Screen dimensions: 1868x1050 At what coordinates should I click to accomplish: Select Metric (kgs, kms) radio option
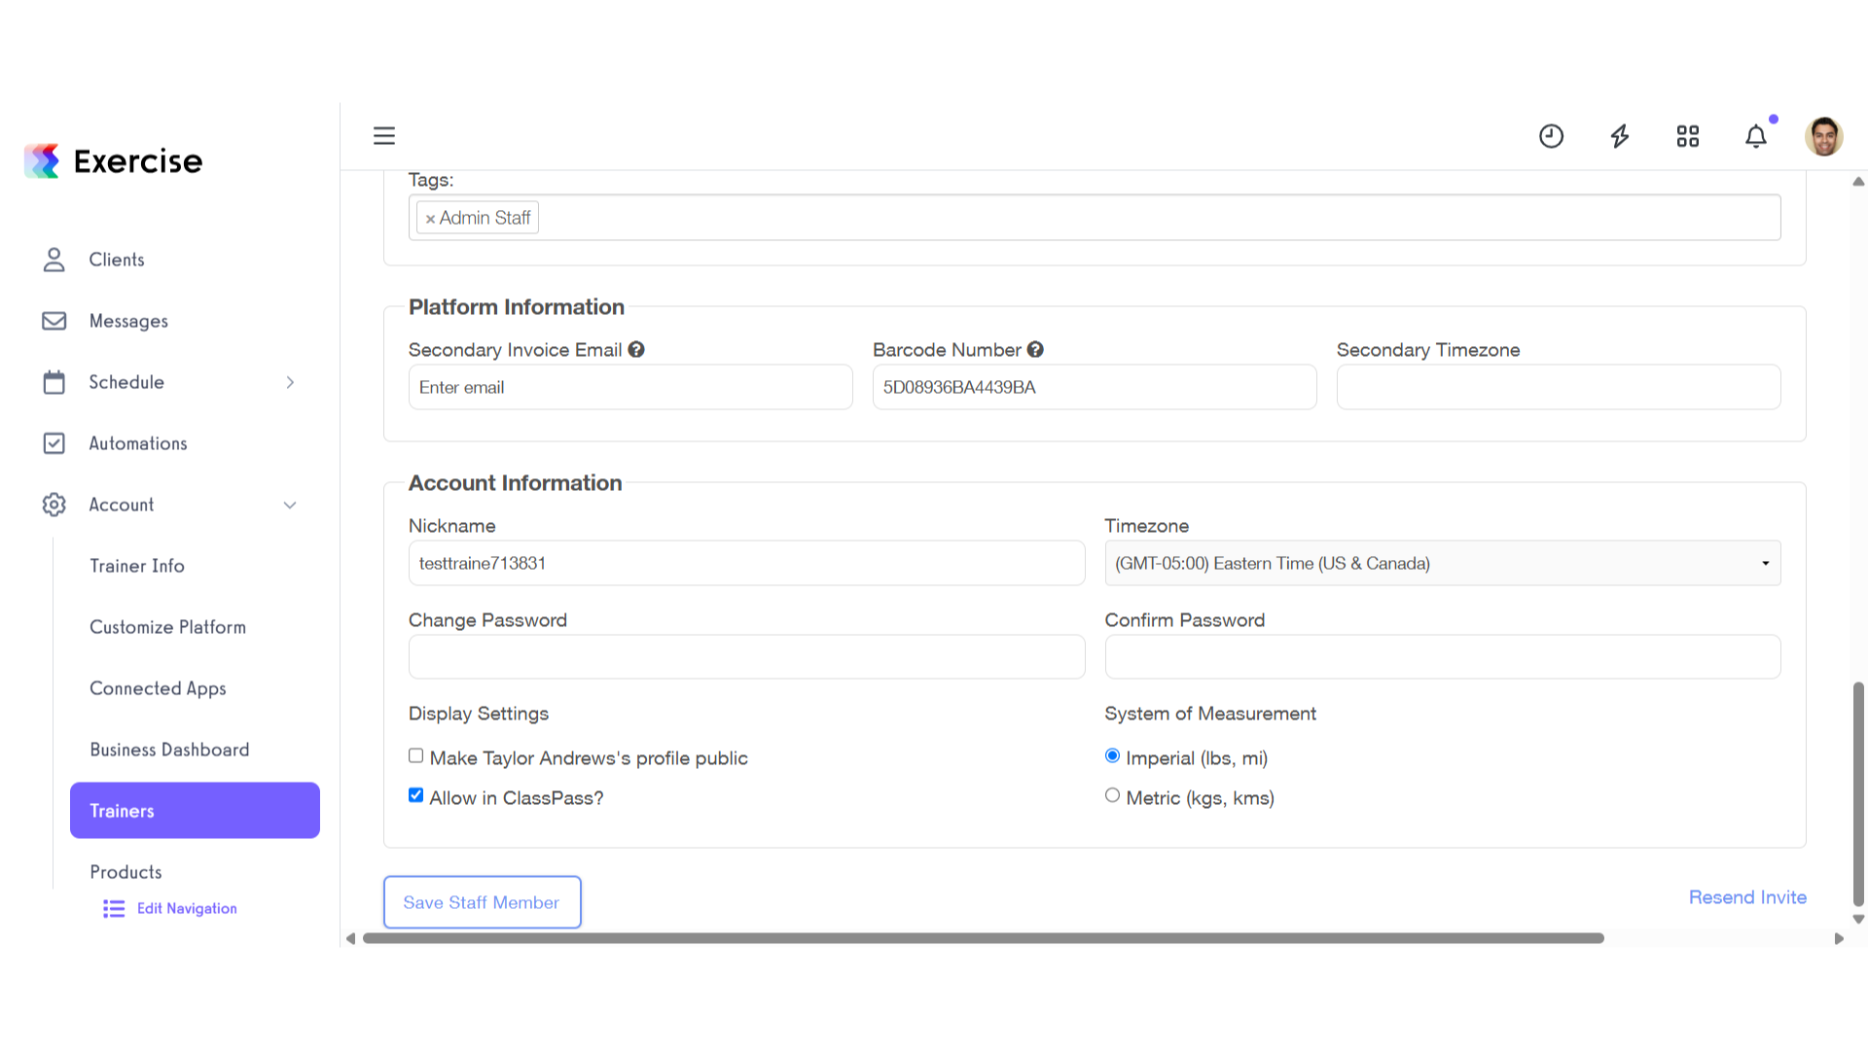(x=1112, y=795)
